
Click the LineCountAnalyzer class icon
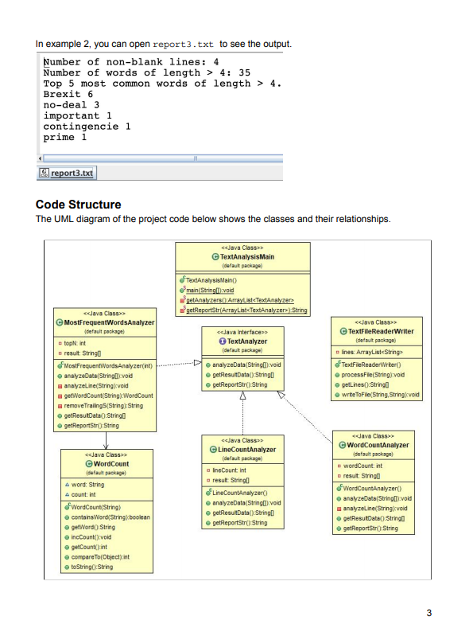tap(213, 450)
